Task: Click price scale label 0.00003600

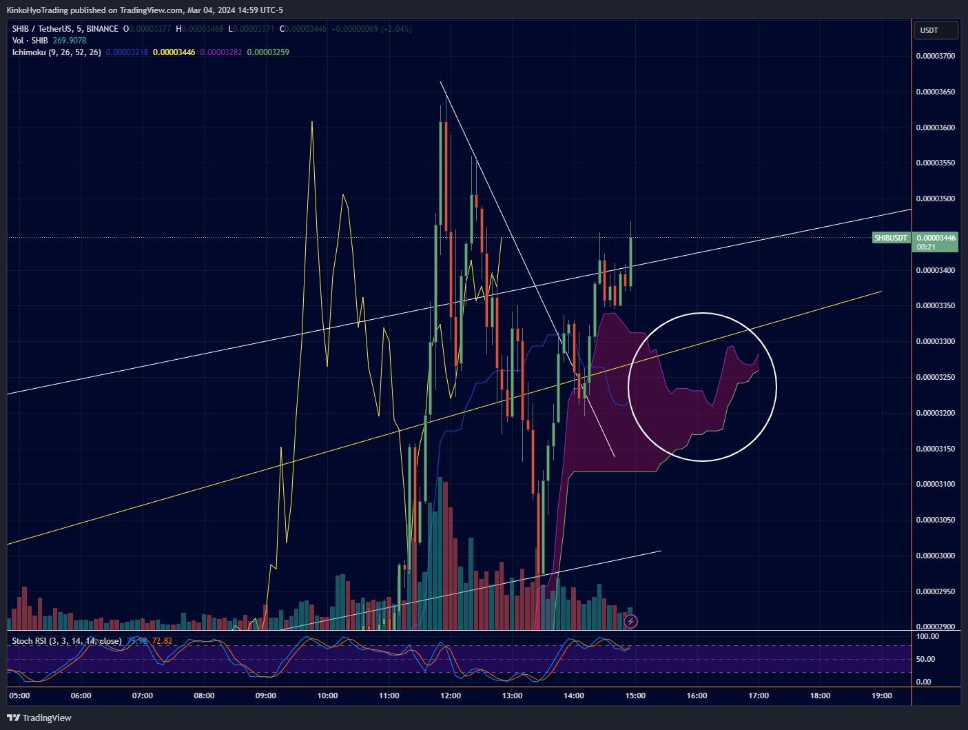Action: coord(936,128)
